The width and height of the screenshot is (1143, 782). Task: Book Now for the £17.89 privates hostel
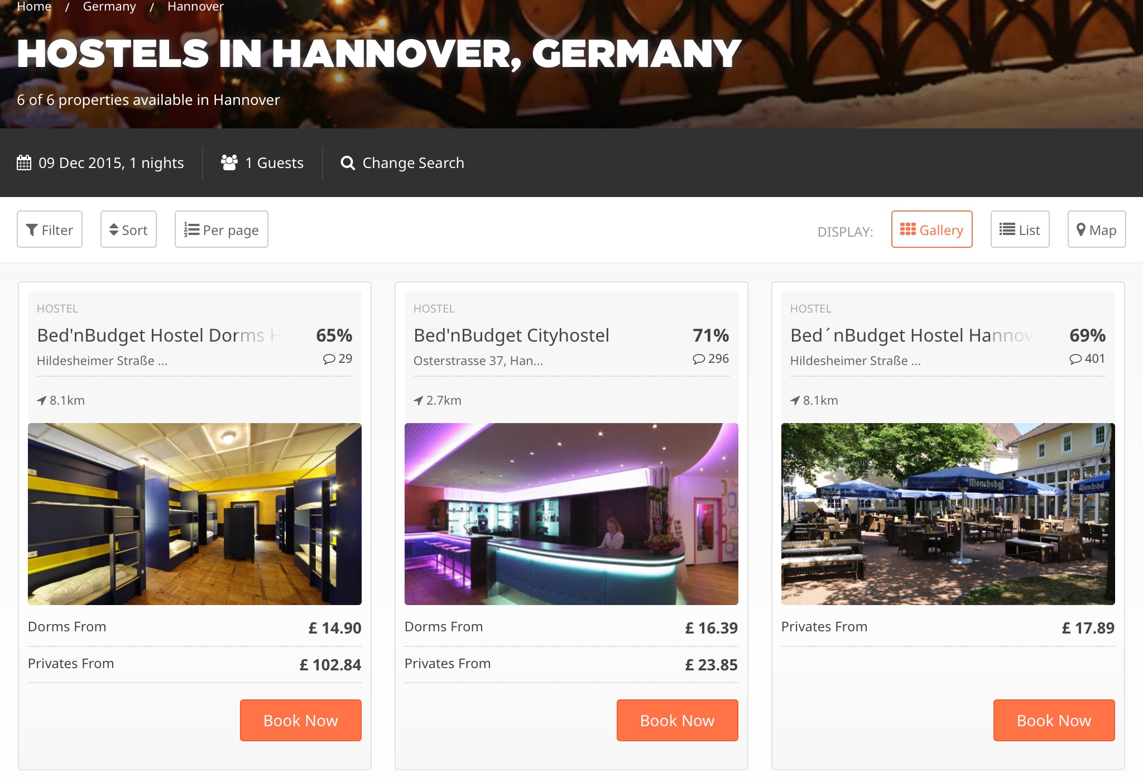(1054, 720)
